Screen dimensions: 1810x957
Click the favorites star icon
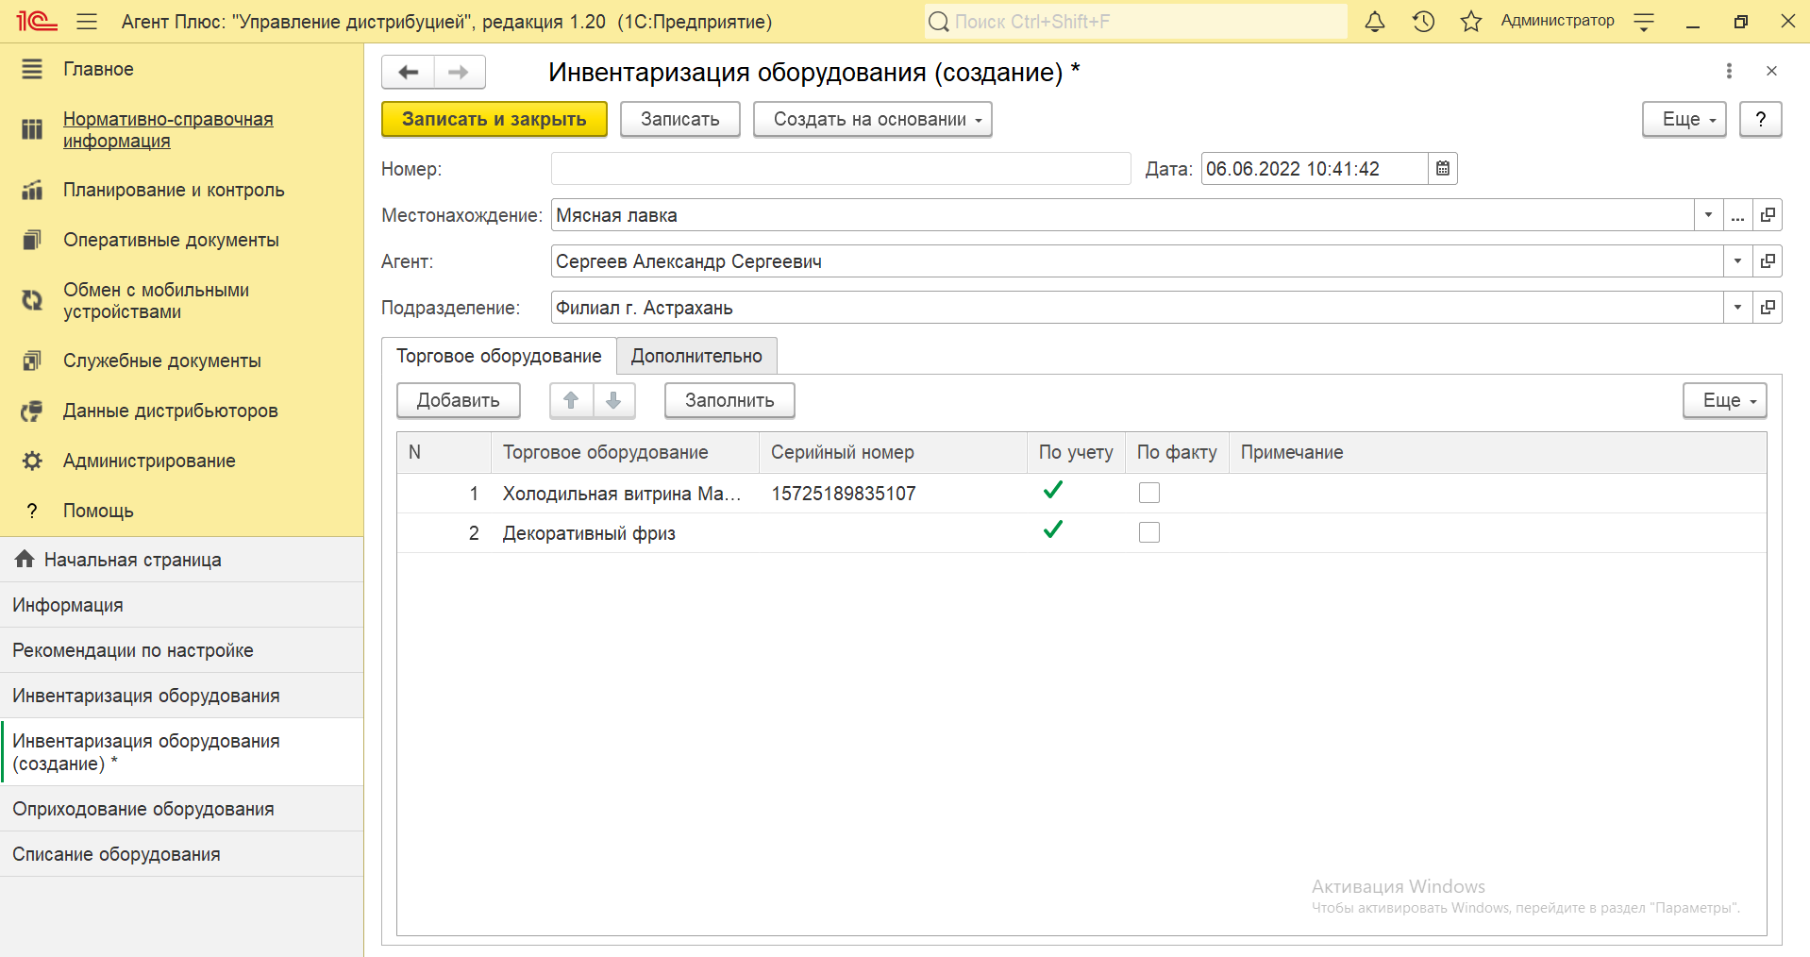click(1470, 22)
